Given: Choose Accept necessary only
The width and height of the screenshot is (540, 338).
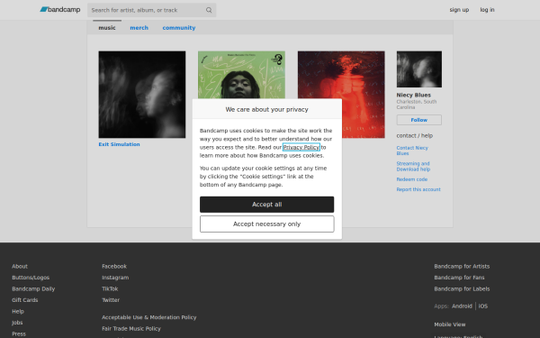Looking at the screenshot, I should (267, 224).
